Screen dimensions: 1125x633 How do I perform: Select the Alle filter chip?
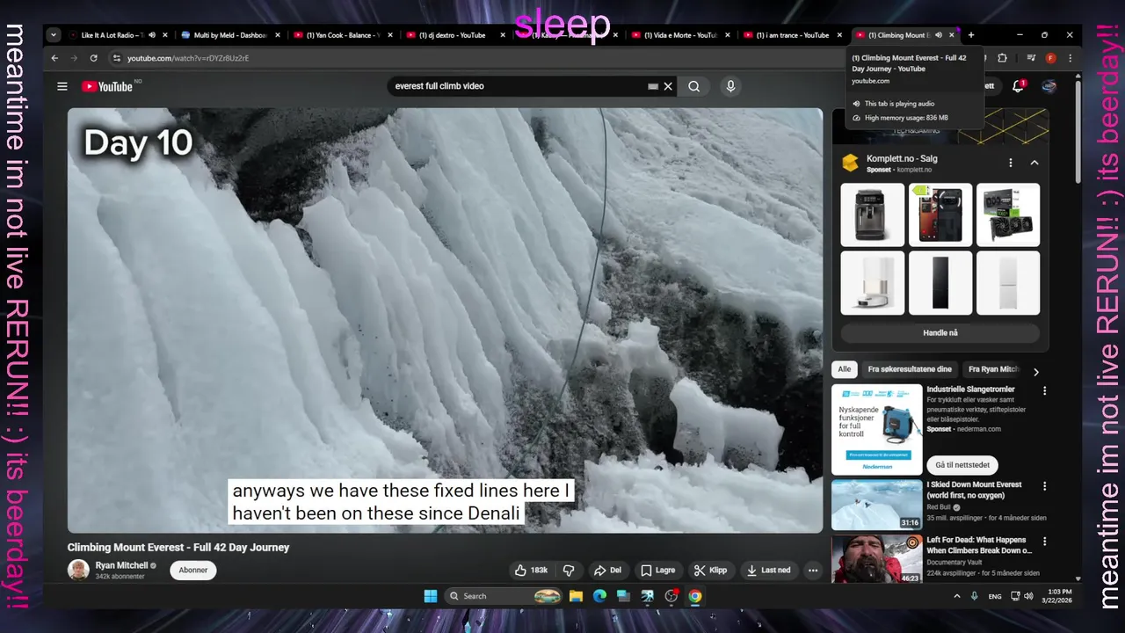(x=845, y=369)
